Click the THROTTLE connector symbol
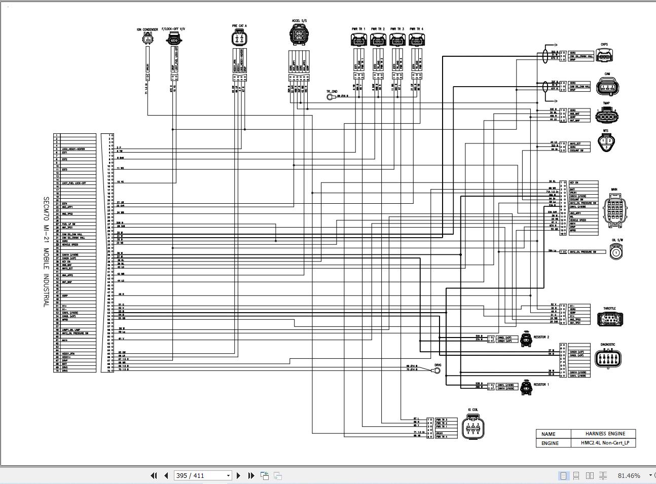 (x=610, y=319)
